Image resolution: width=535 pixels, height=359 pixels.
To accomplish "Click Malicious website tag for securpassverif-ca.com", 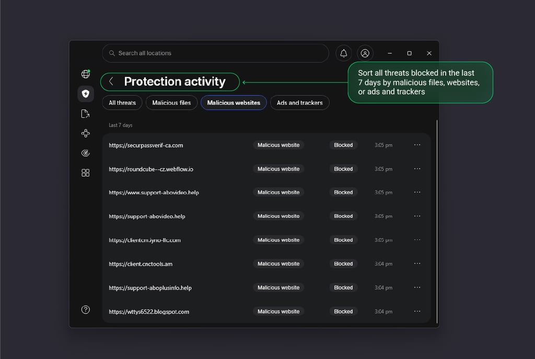I will tap(278, 145).
